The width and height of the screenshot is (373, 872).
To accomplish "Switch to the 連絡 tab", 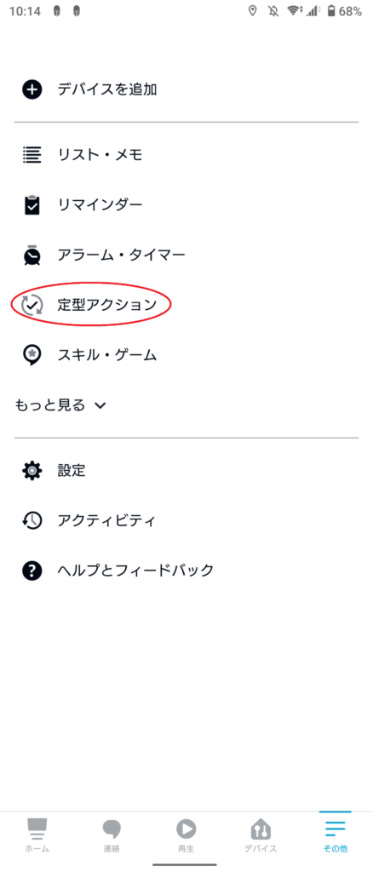I will tap(112, 835).
